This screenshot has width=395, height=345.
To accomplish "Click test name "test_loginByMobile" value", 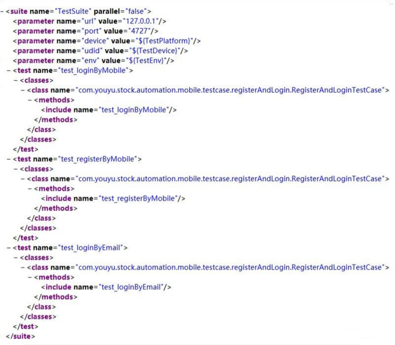I will [93, 70].
